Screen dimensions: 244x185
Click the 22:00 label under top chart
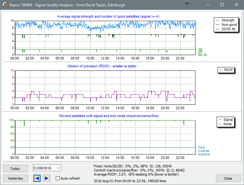click(x=180, y=58)
